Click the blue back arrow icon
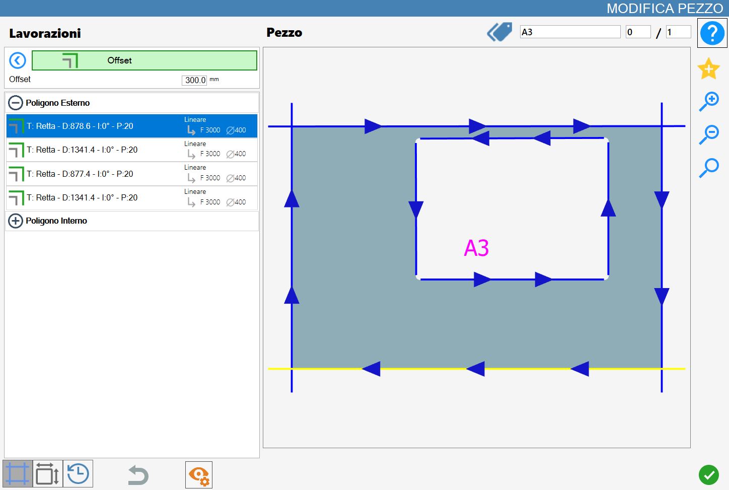The width and height of the screenshot is (729, 490). coord(18,60)
